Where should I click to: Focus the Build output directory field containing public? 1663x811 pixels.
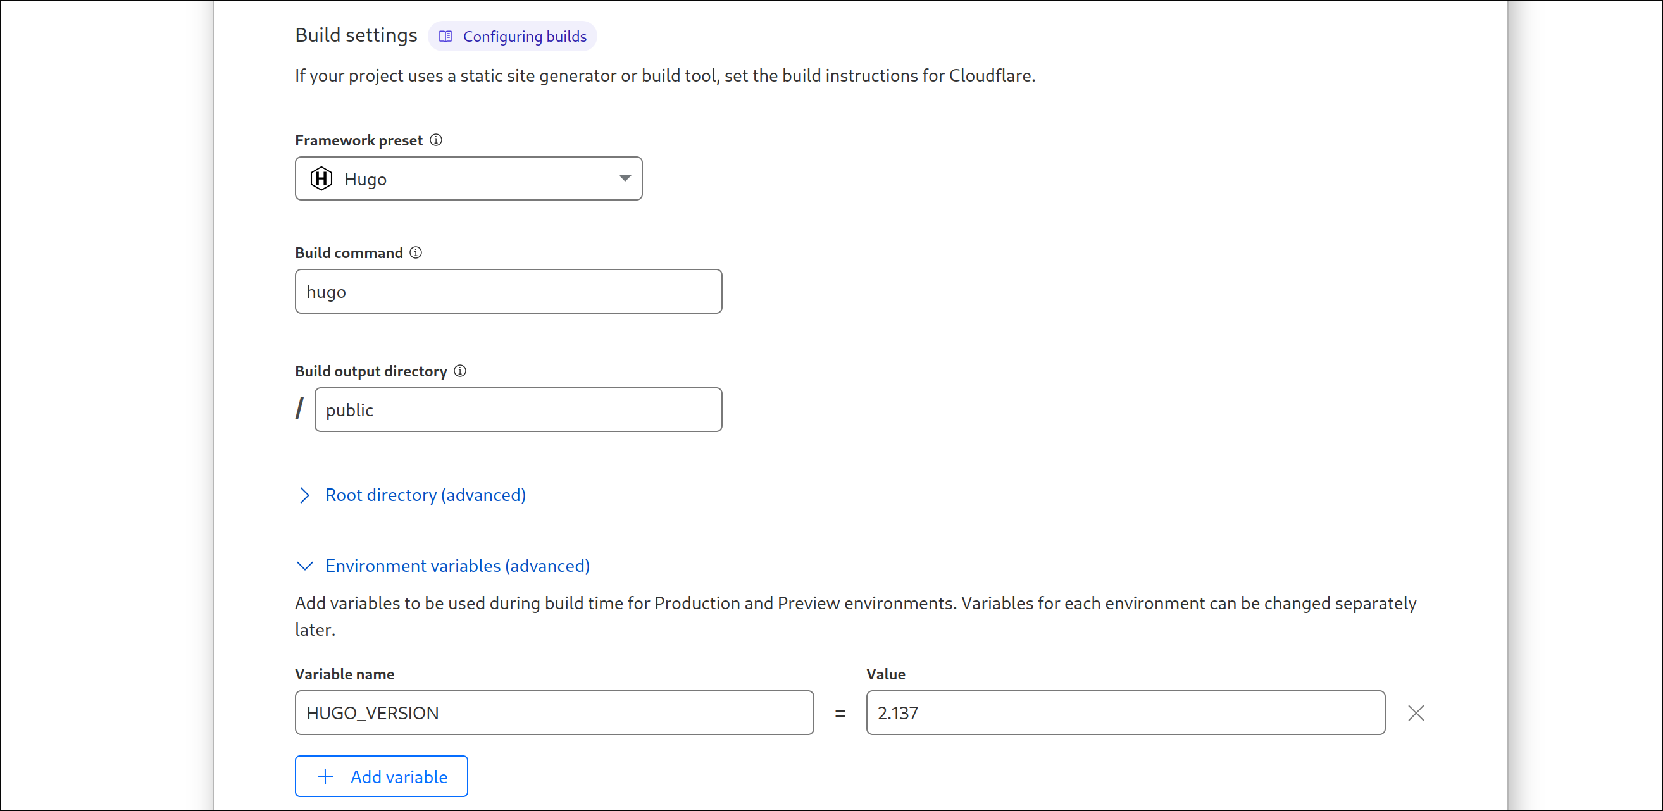click(518, 410)
